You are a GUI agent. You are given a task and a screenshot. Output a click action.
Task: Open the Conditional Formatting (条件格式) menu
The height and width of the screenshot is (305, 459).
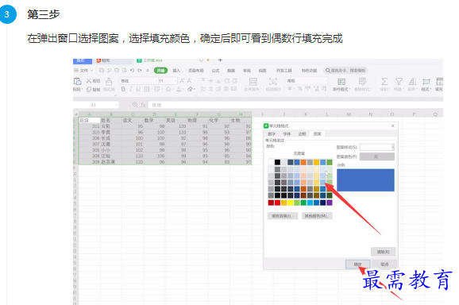pyautogui.click(x=341, y=85)
